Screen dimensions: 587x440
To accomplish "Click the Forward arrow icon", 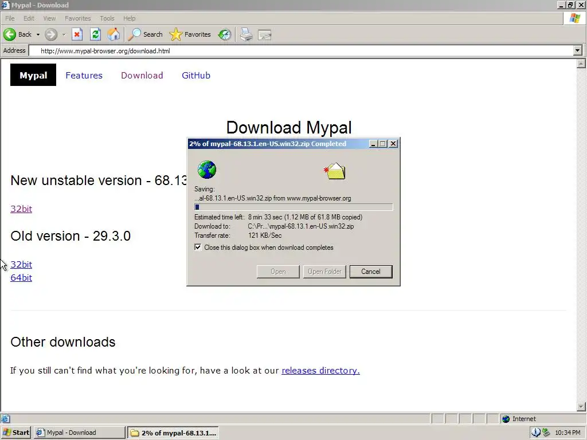I will tap(51, 34).
